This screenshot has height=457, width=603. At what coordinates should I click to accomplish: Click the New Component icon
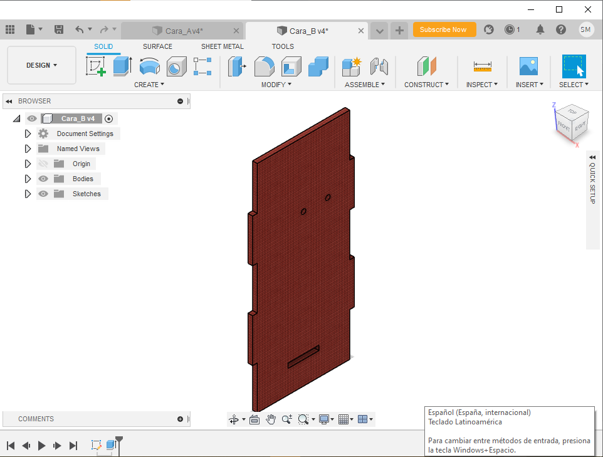pyautogui.click(x=352, y=66)
